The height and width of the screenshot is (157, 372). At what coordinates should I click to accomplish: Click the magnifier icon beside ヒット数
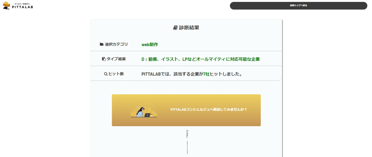pyautogui.click(x=106, y=74)
